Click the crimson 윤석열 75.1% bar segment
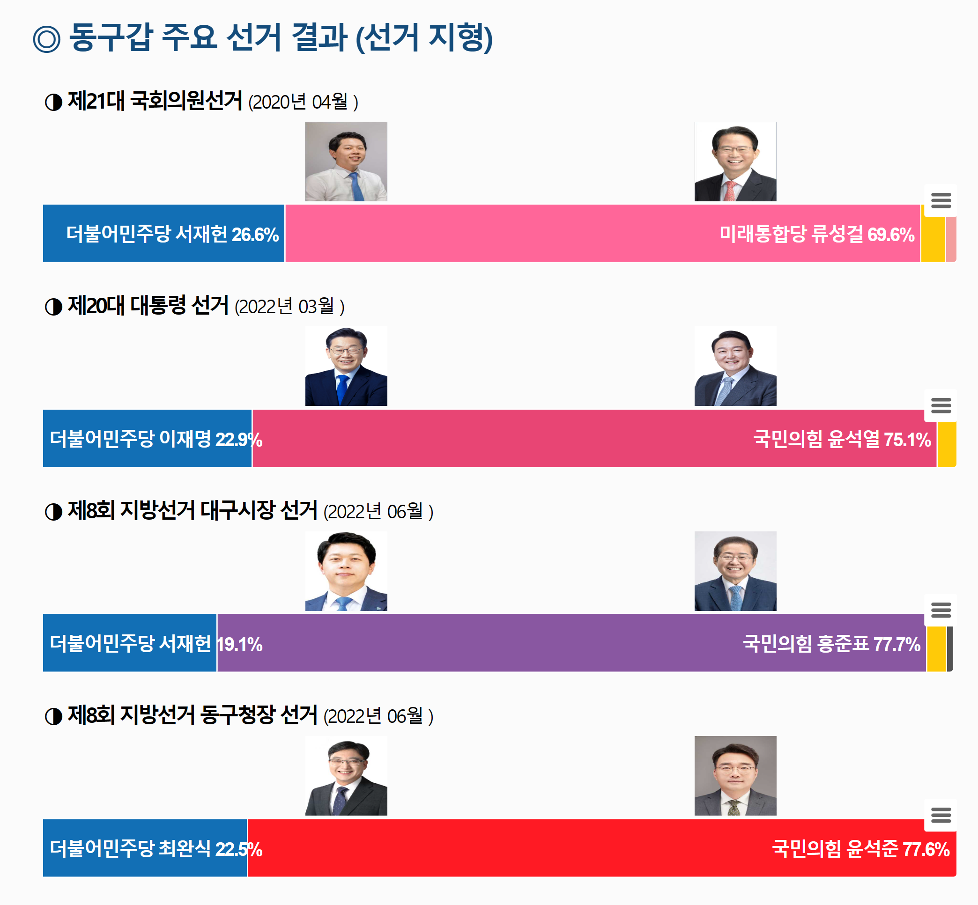 coord(594,438)
